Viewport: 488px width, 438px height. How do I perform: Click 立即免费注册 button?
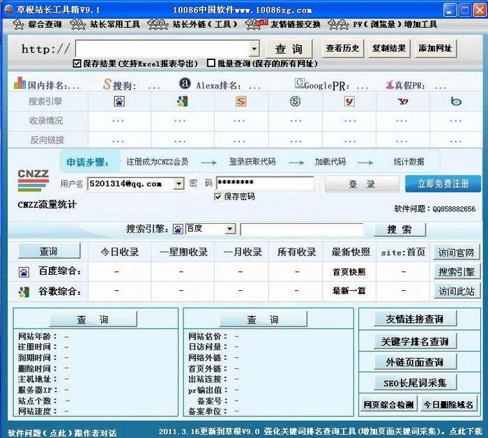point(443,183)
